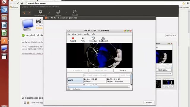Click Next > button in screenshot
This screenshot has height=107, width=190.
pyautogui.click(x=123, y=71)
